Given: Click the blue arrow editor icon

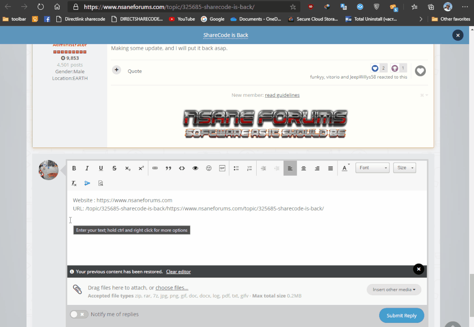Looking at the screenshot, I should click(x=87, y=183).
